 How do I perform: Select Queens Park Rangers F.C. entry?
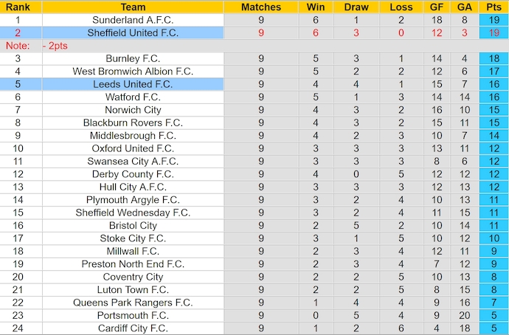(133, 303)
